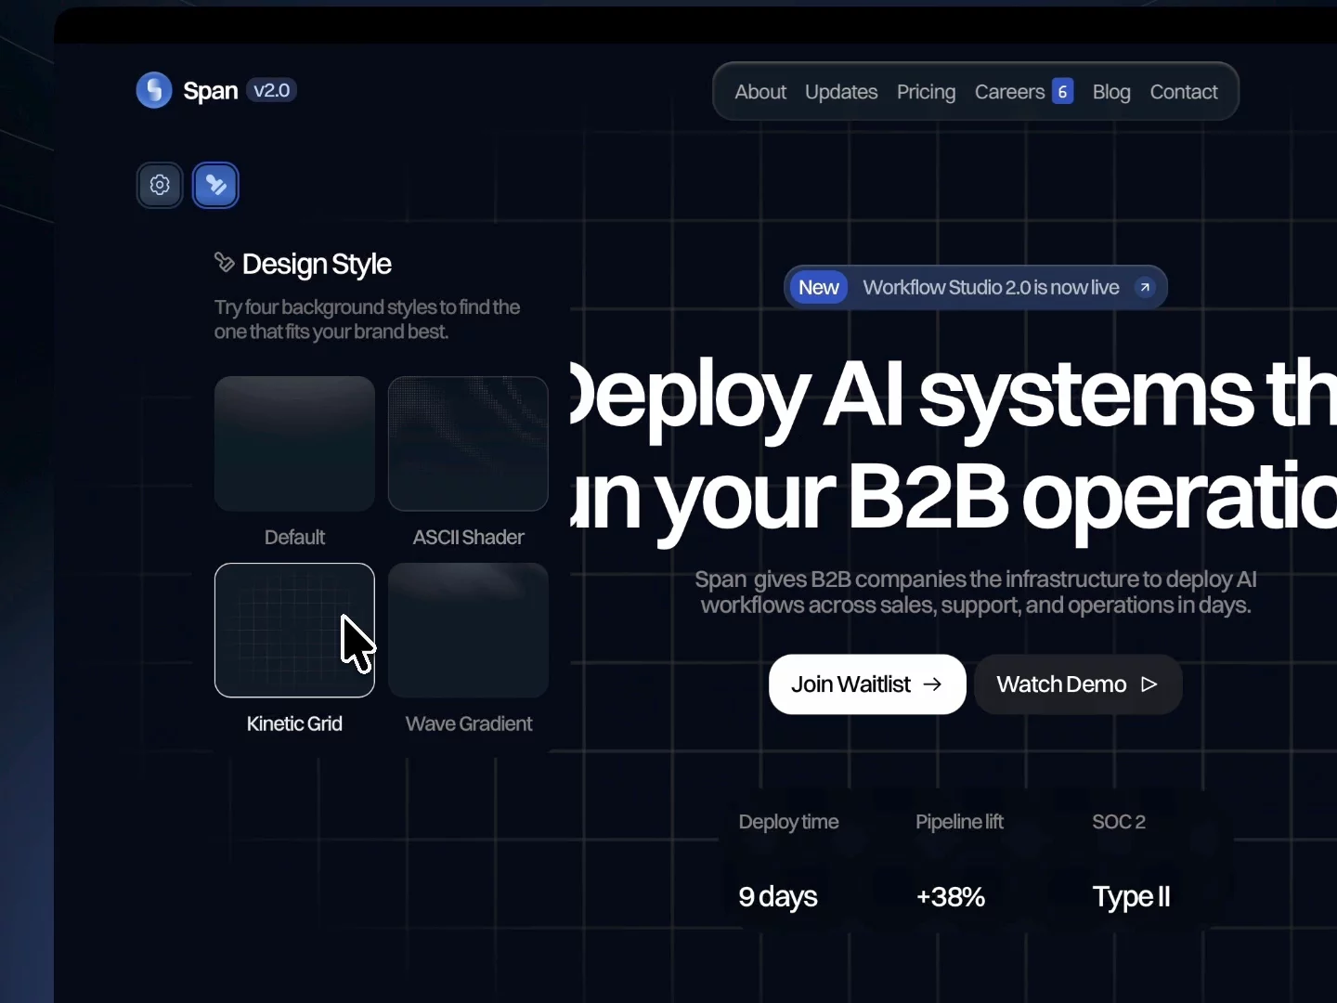Click the Join Waitlist button
This screenshot has height=1003, width=1337.
coord(867,684)
